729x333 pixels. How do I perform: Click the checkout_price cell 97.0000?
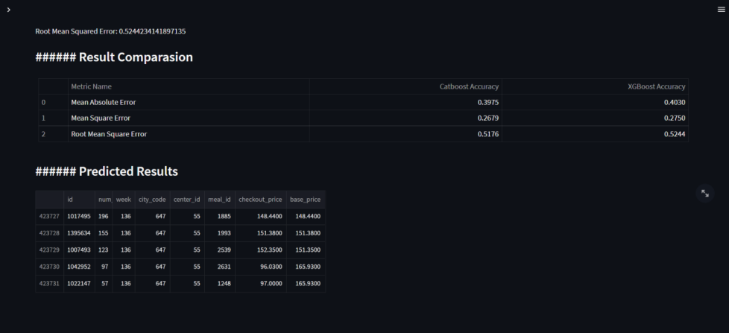pyautogui.click(x=260, y=284)
